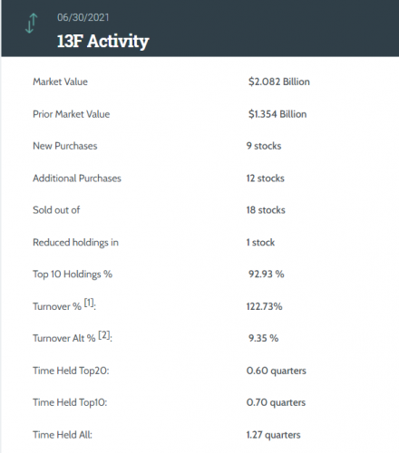Click the up-down arrows activity icon
Screen dimensions: 399x453
coord(31,24)
